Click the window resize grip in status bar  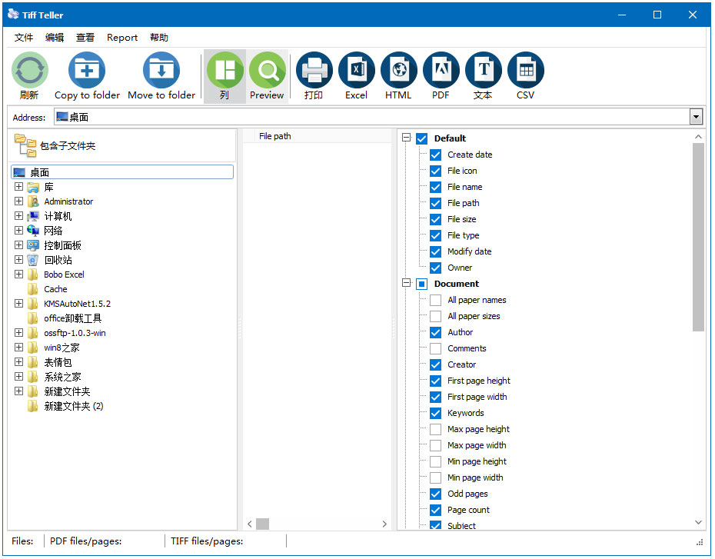tap(700, 542)
